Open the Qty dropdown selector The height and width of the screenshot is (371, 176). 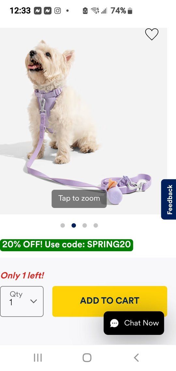click(22, 301)
